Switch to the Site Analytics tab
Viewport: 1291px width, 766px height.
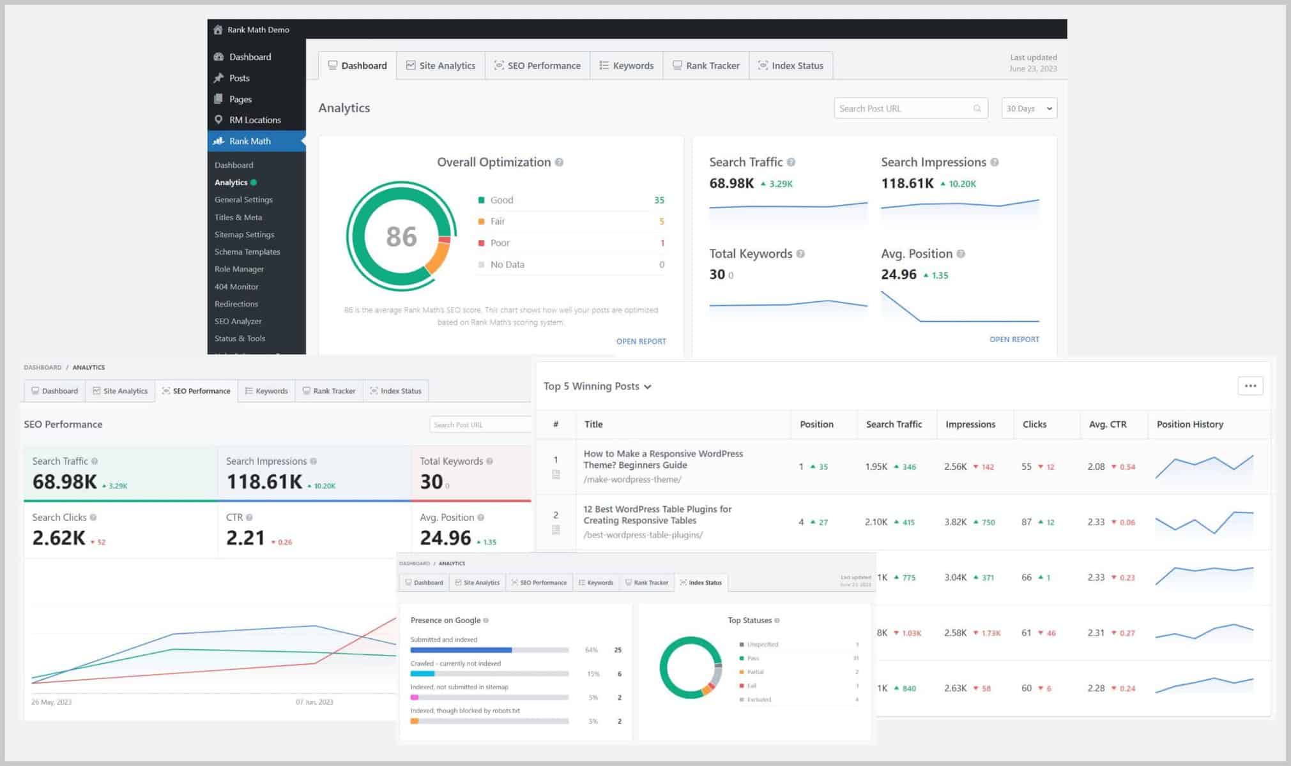[441, 66]
